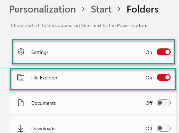Screen dimensions: 179x133
Task: Select the Settings row label
Action: (x=40, y=52)
